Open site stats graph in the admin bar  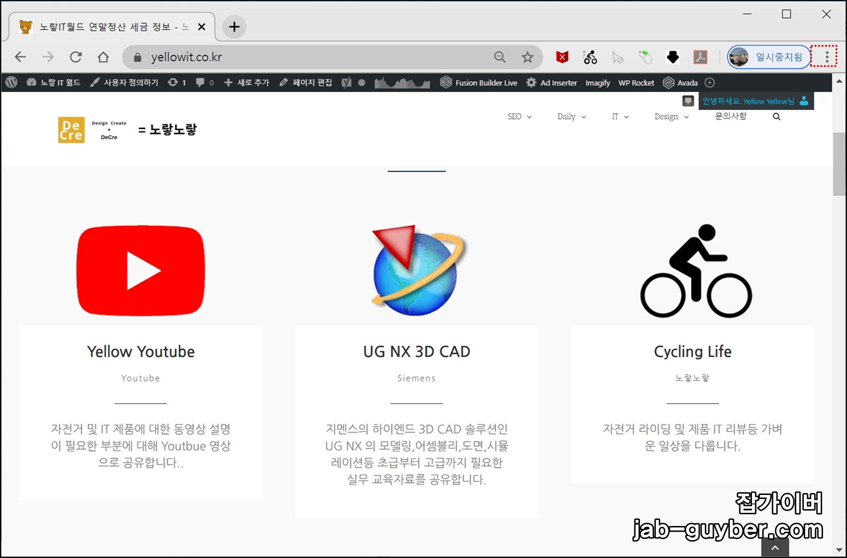click(402, 82)
